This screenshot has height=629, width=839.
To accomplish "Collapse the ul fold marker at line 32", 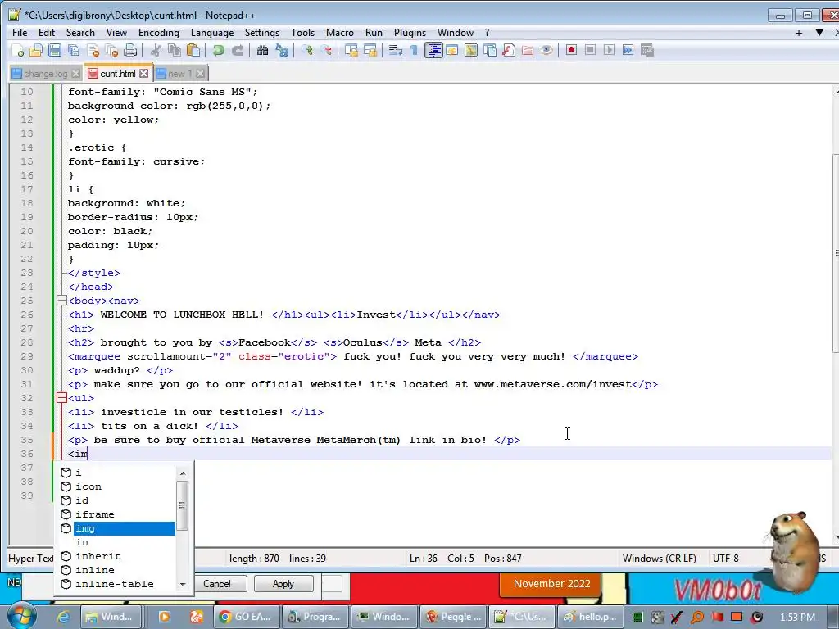I will [61, 398].
